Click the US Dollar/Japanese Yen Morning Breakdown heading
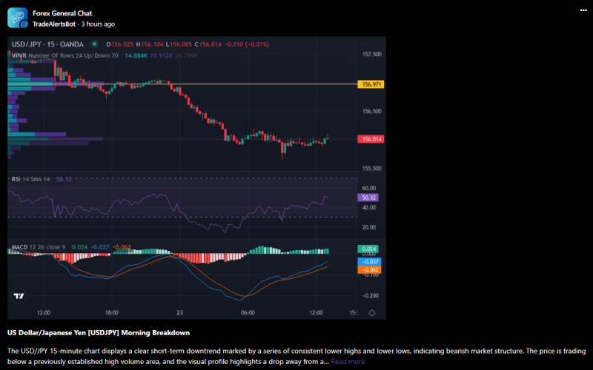The image size is (593, 370). pos(99,332)
